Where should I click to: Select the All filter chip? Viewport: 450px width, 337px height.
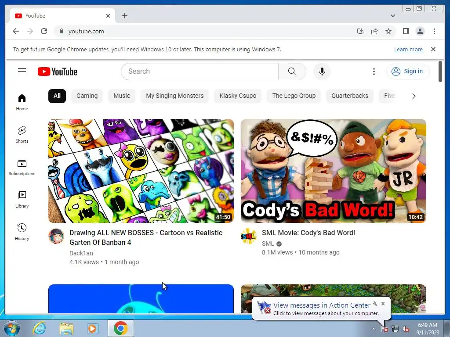pos(57,96)
